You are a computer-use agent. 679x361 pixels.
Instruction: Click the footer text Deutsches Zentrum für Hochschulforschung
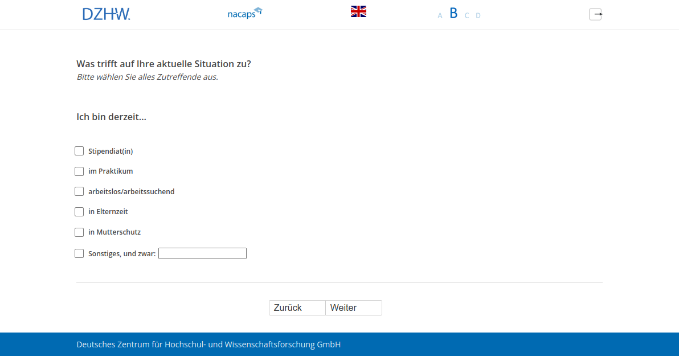click(x=208, y=344)
